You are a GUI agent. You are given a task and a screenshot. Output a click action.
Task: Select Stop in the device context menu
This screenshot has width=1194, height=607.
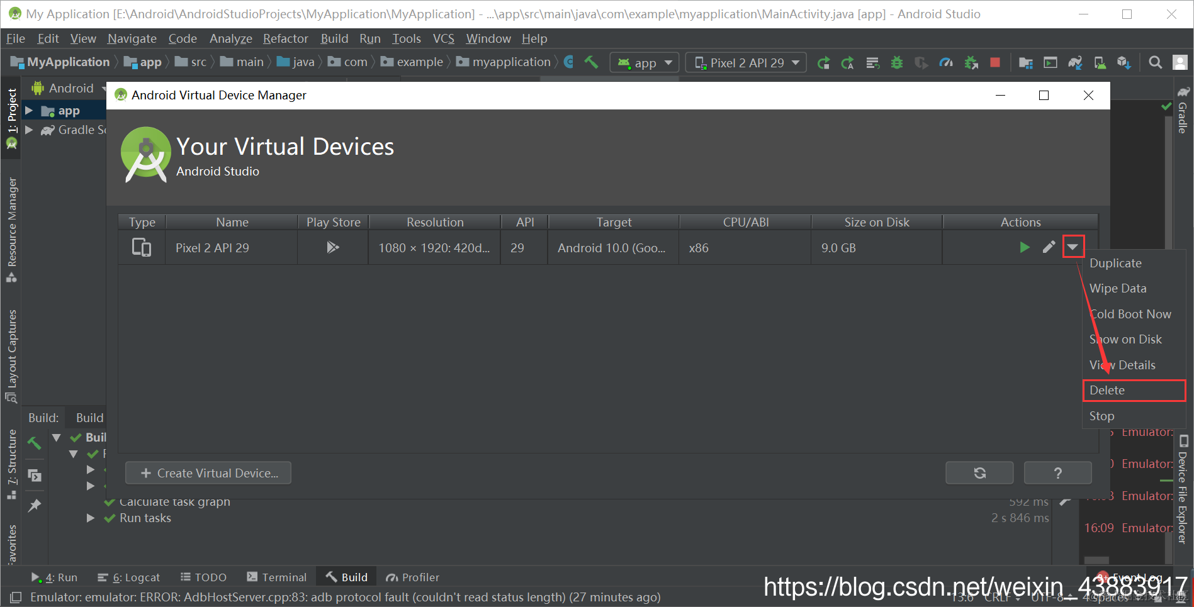[x=1134, y=416]
